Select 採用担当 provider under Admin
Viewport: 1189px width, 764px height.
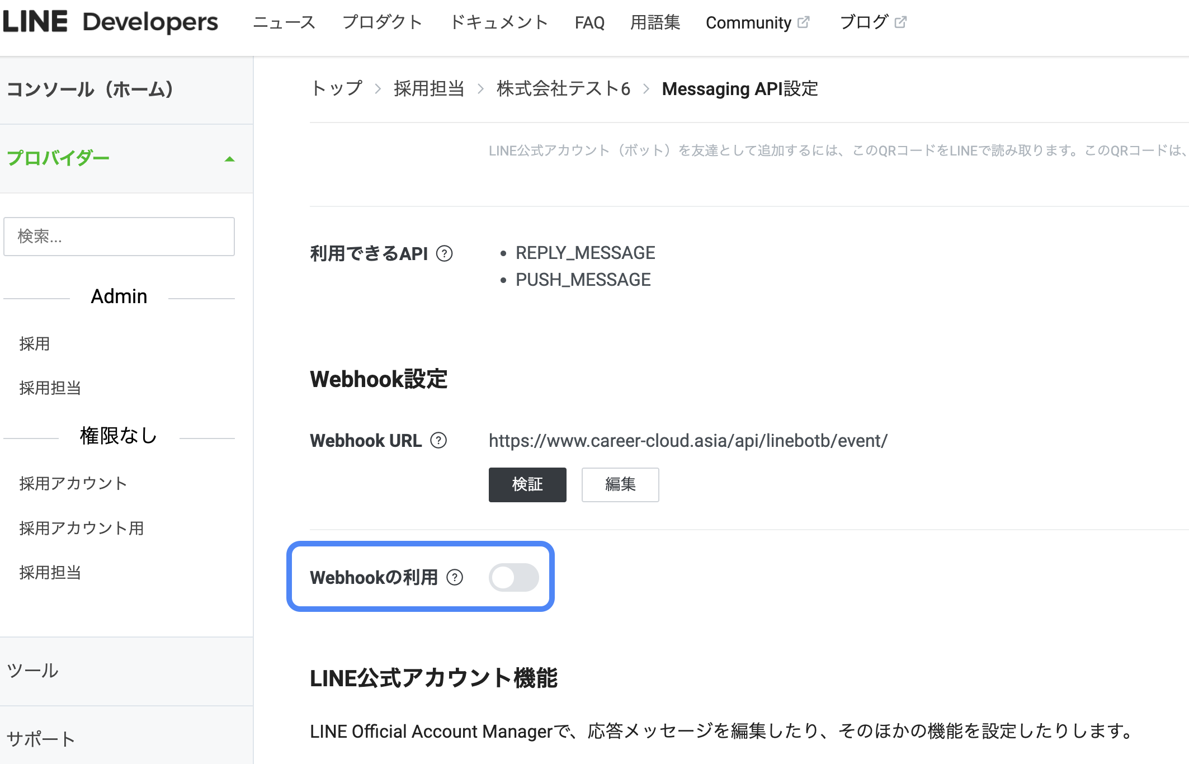[50, 388]
